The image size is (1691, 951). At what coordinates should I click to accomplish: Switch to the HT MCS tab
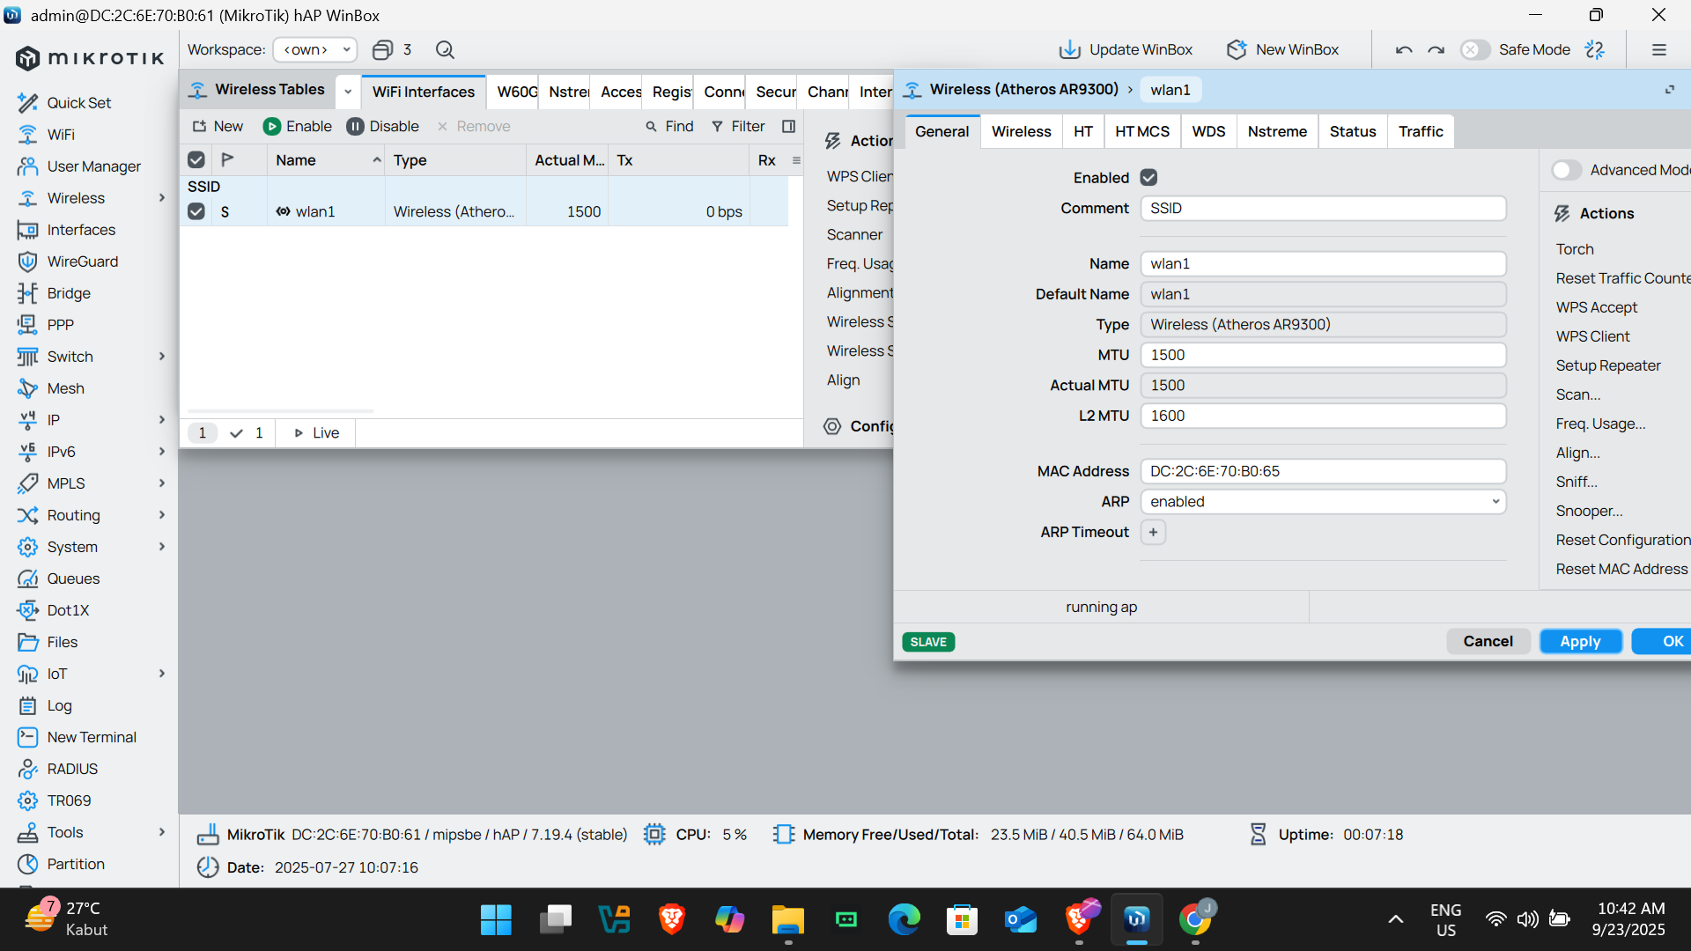1142,131
